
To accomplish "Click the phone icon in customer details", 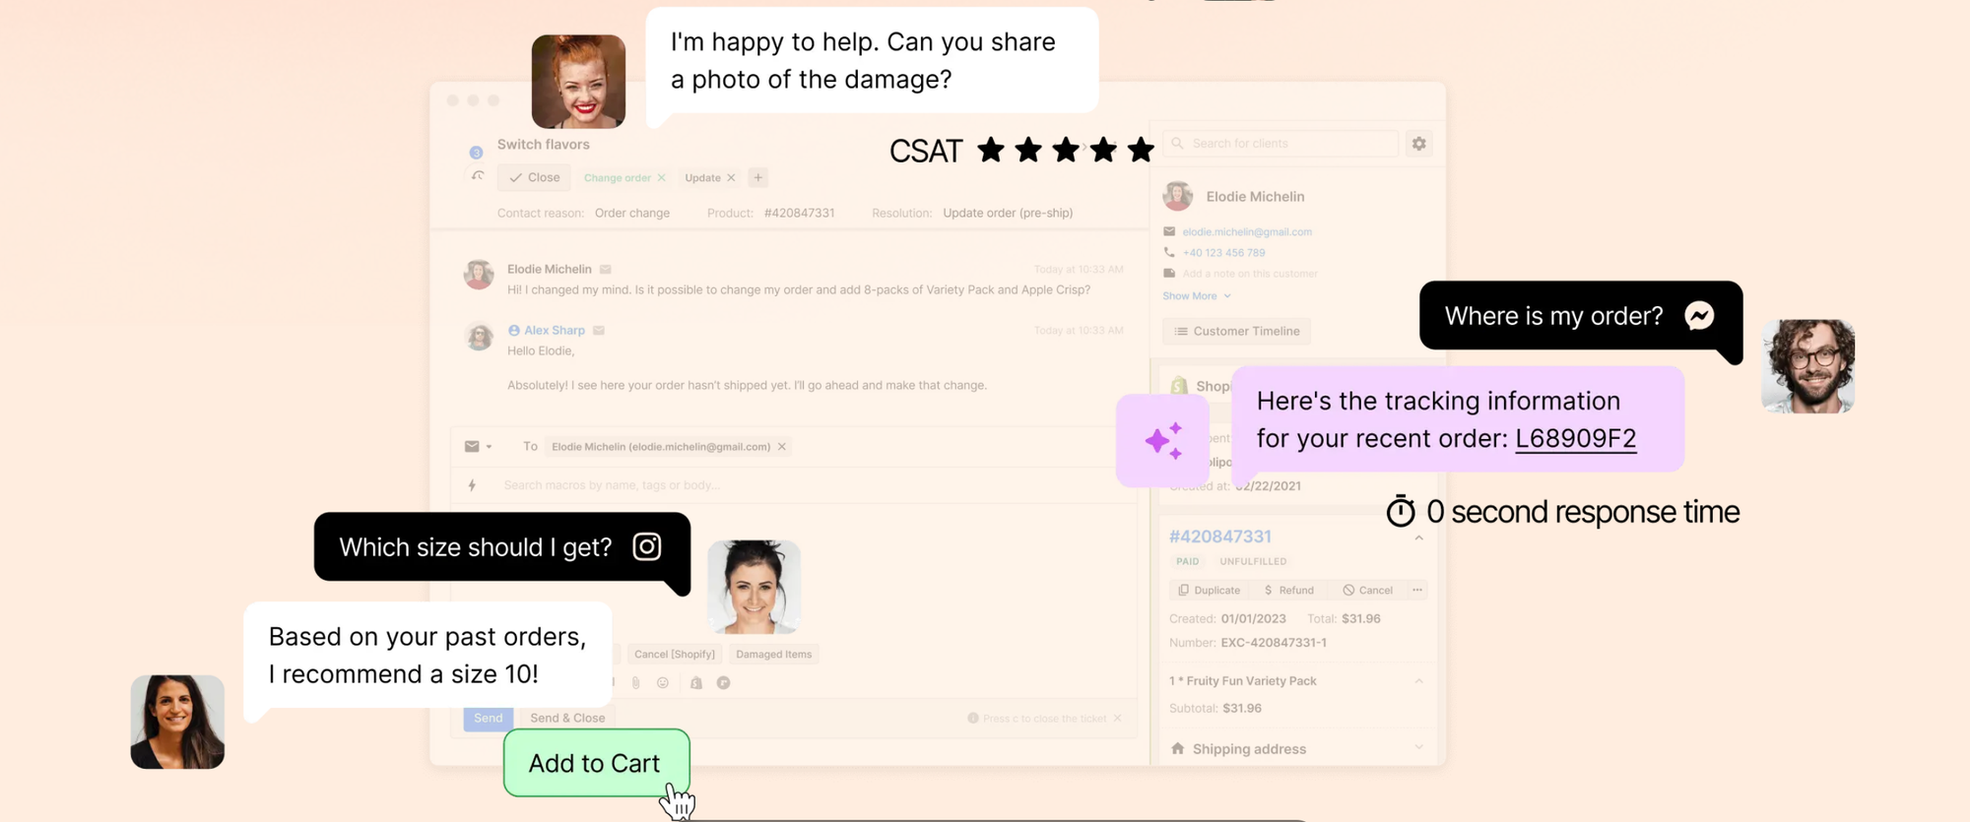I will (x=1169, y=253).
